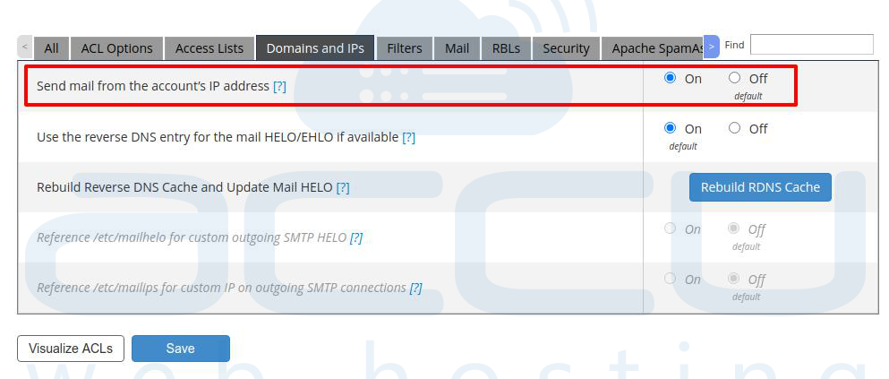The width and height of the screenshot is (889, 379).
Task: Select Off for /etc/mailips custom IP
Action: click(734, 279)
